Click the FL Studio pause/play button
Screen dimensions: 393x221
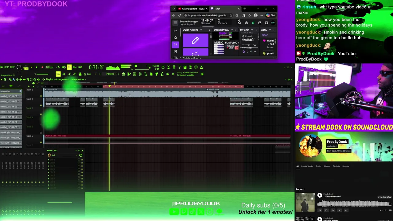[31, 67]
